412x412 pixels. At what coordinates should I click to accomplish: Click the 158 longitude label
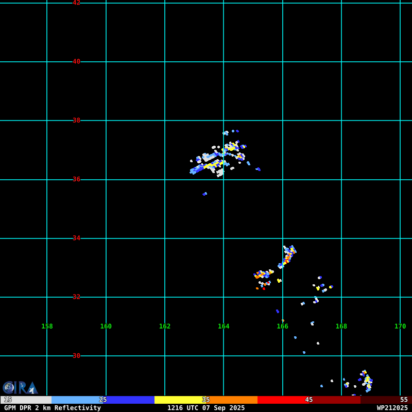(47, 327)
